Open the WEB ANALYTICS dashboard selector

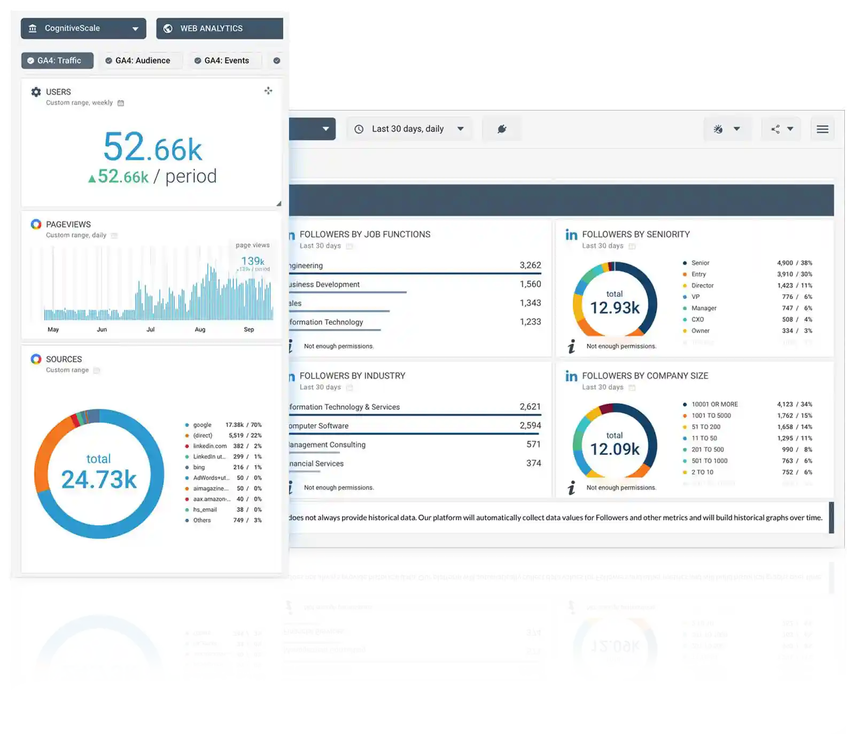coord(220,28)
